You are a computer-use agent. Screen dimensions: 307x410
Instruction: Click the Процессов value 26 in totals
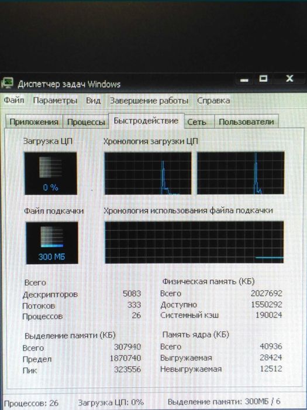click(x=136, y=315)
